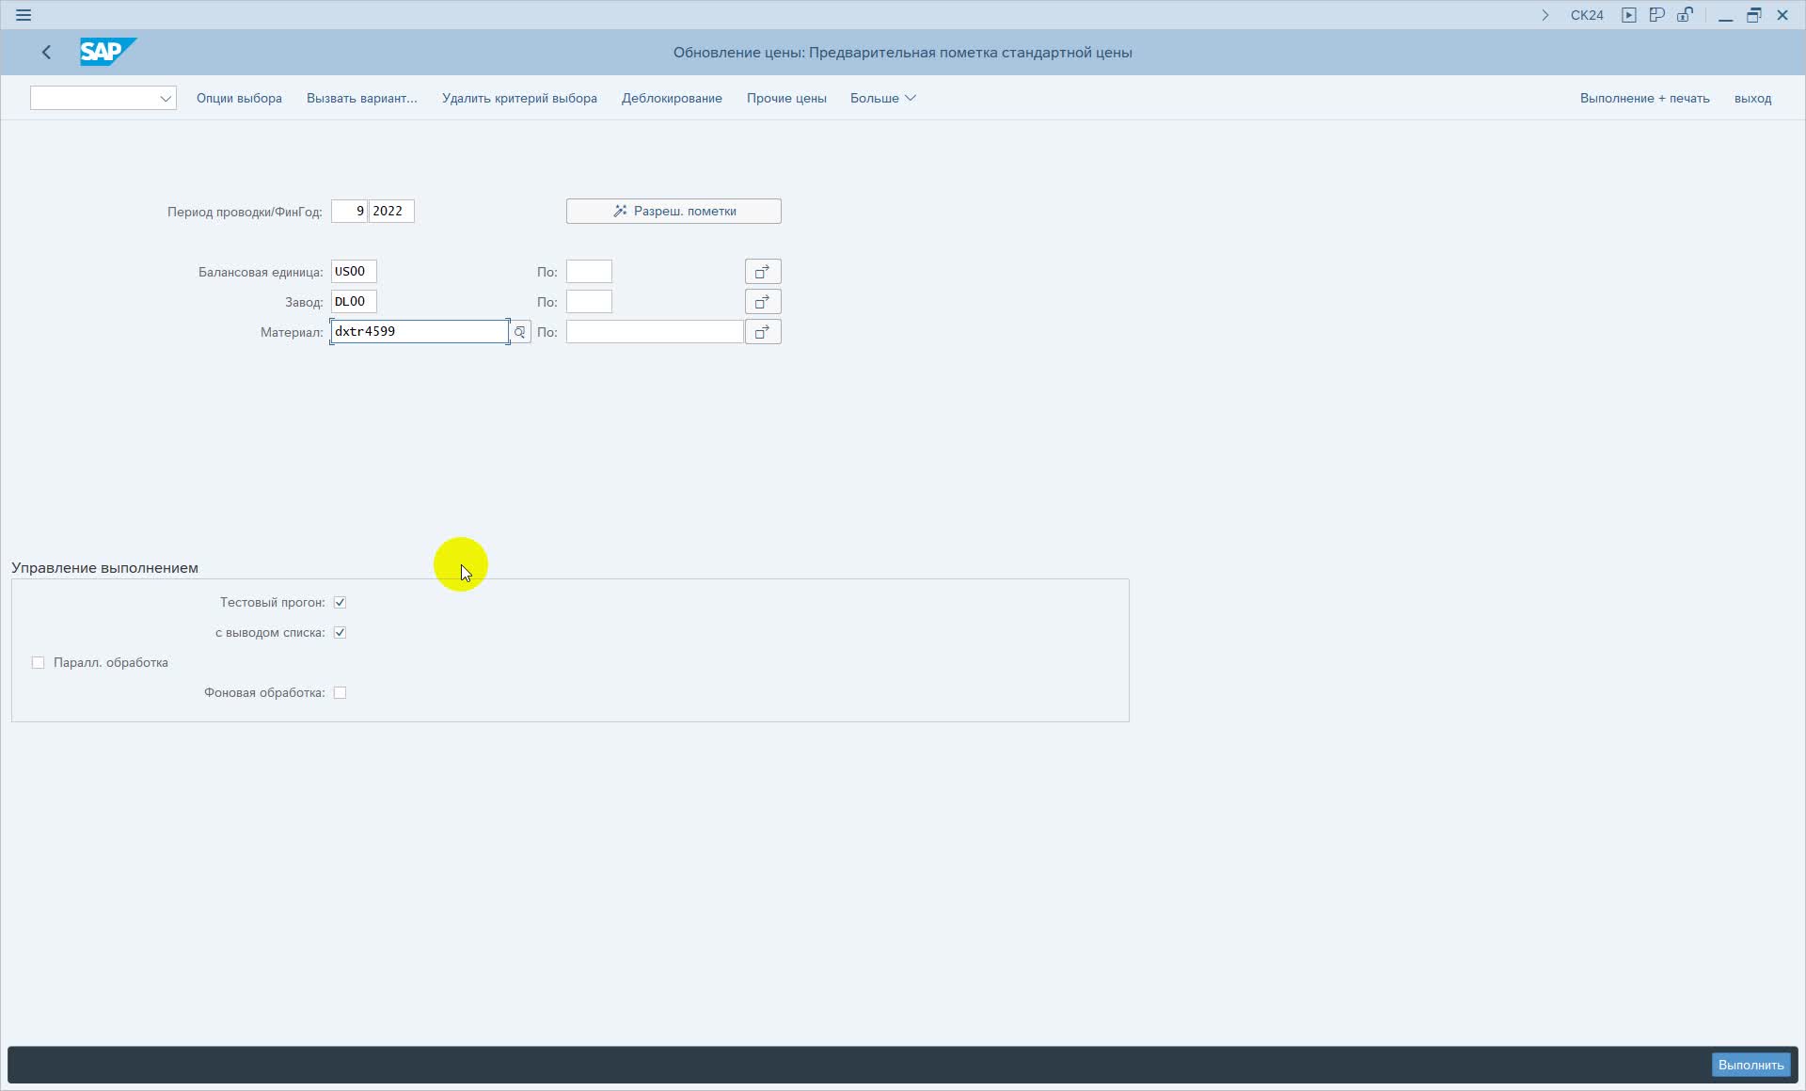Open multiple selection for Материал
The image size is (1806, 1091).
click(x=763, y=332)
